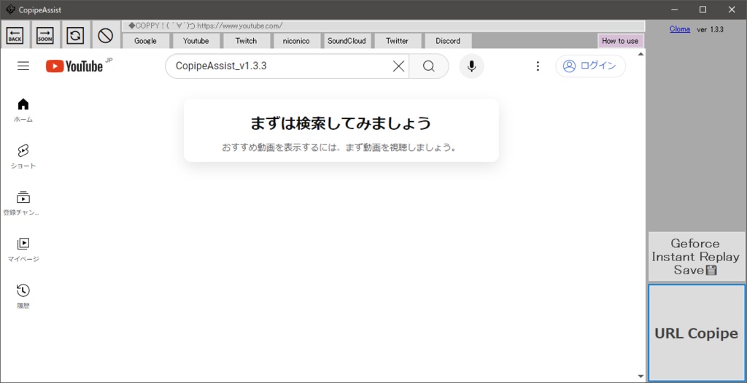Reload the page with the refresh icon
The height and width of the screenshot is (383, 747).
coord(75,34)
